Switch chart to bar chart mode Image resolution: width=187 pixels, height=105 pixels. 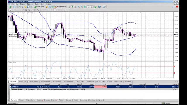click(x=69, y=7)
